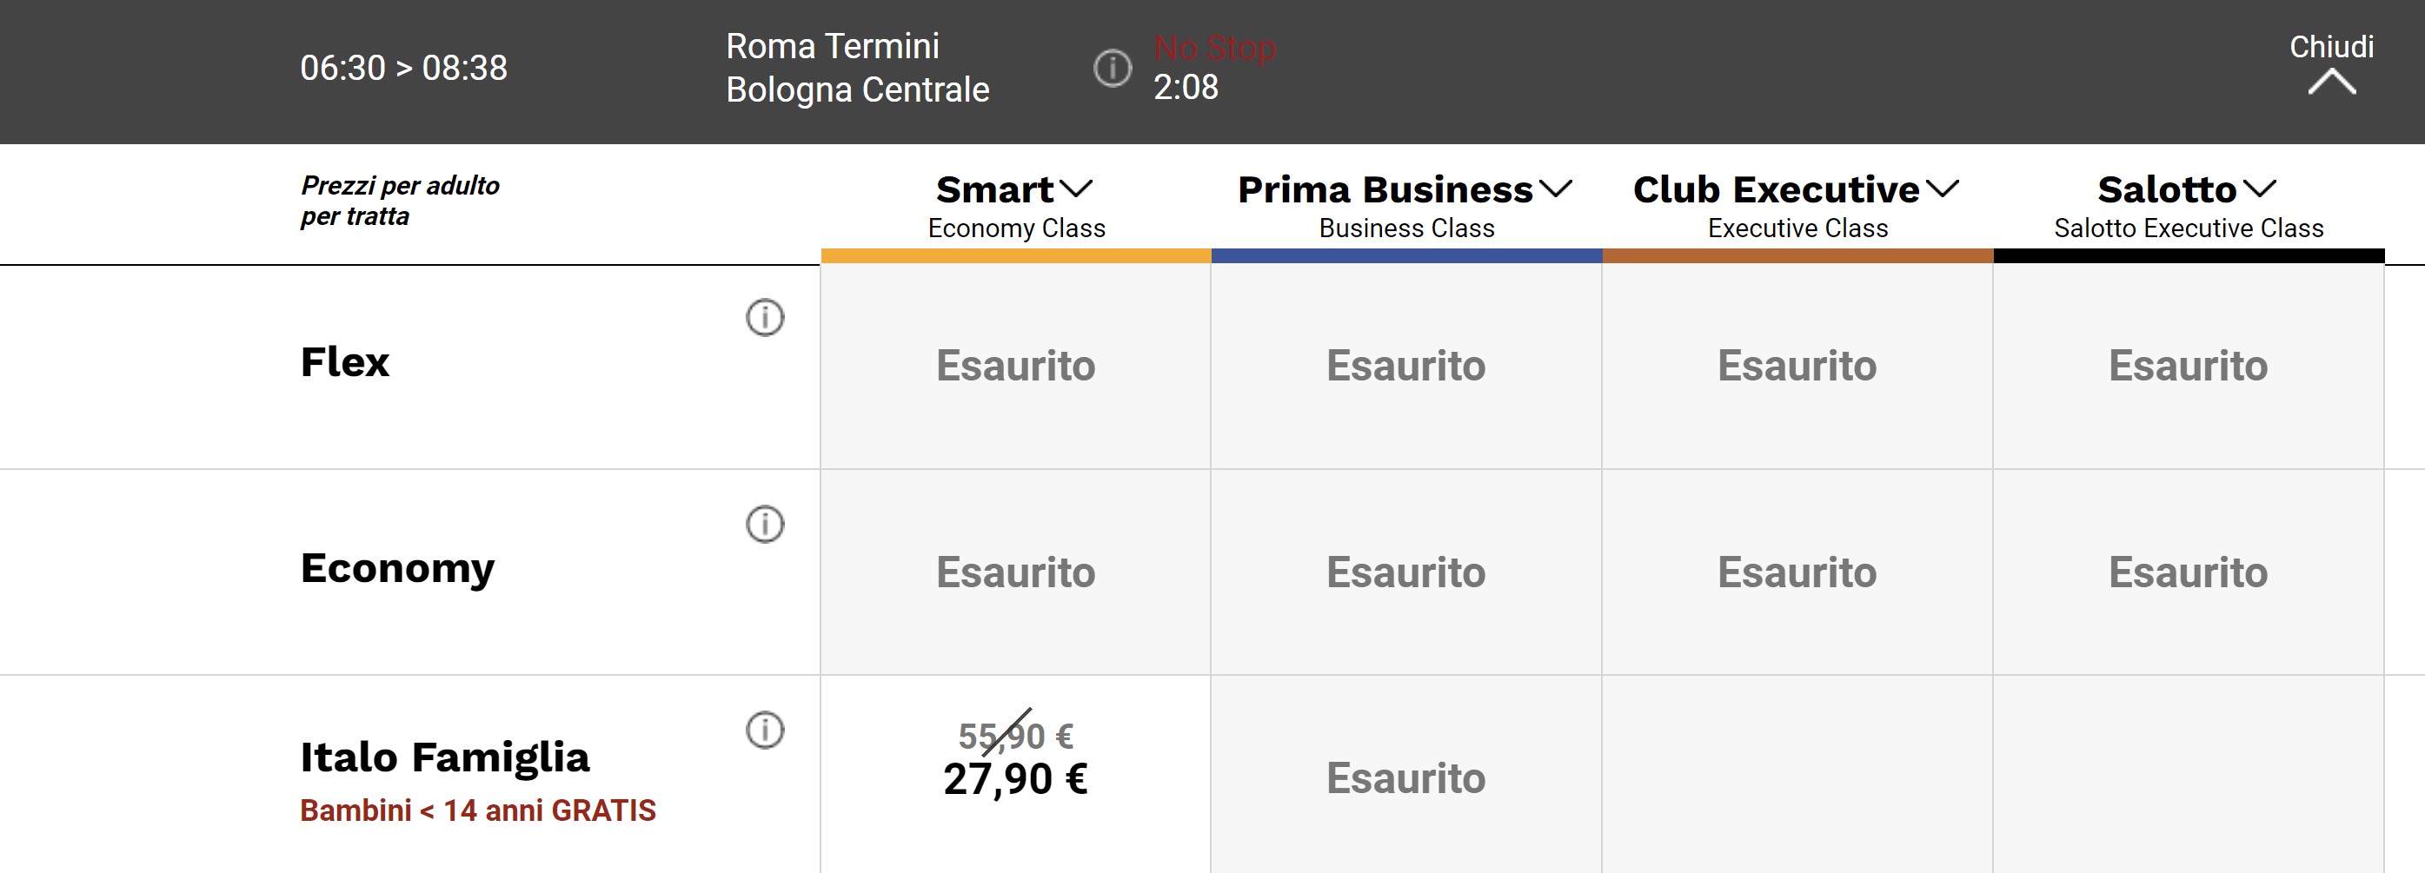This screenshot has height=873, width=2425.
Task: Click the Flex Salotto Esaurito cell
Action: coord(2188,366)
